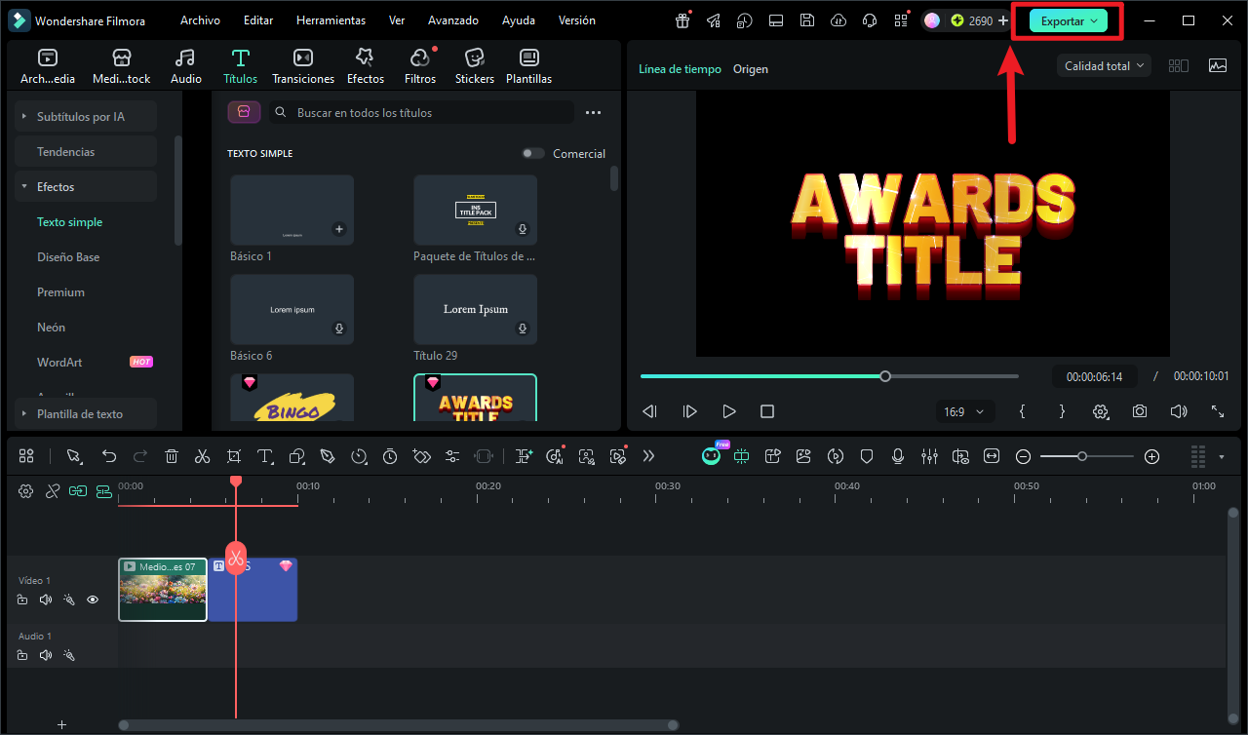Play the preview video

pos(728,411)
